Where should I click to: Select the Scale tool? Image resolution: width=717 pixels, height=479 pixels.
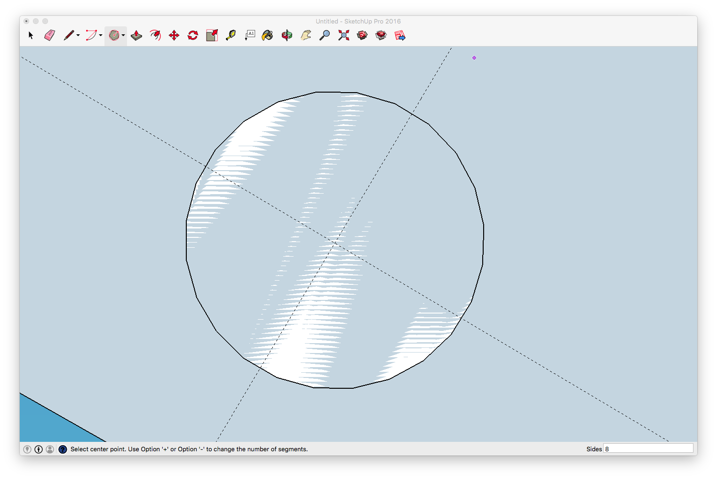click(212, 35)
